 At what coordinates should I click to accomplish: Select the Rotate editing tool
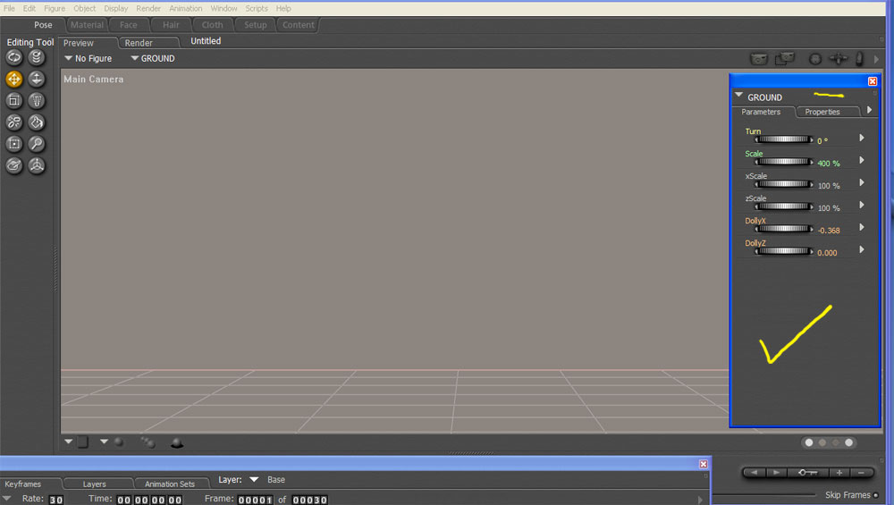coord(14,57)
